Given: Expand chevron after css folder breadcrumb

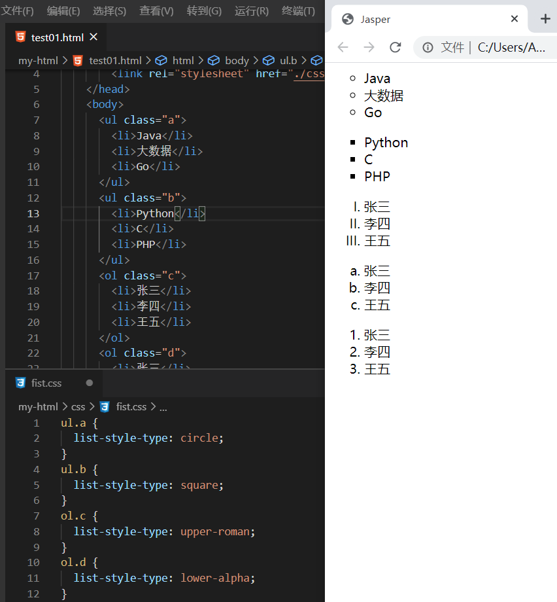Looking at the screenshot, I should tap(92, 406).
